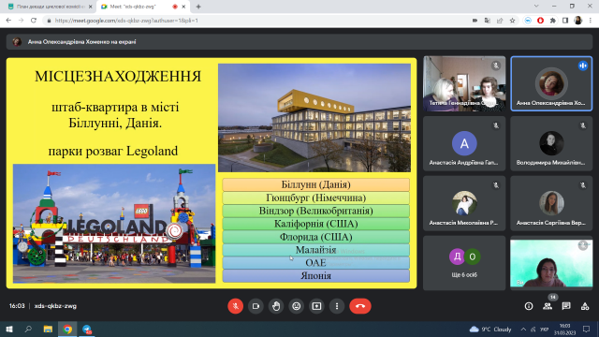This screenshot has height=337, width=599.
Task: Open meeting details info icon
Action: (x=529, y=306)
